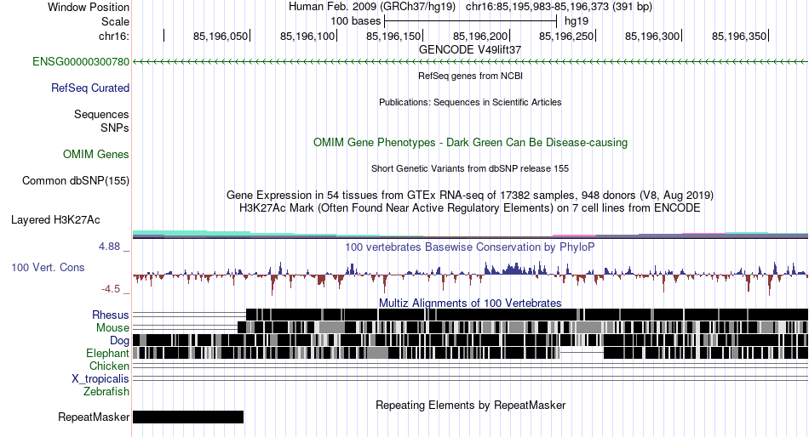The width and height of the screenshot is (809, 437).
Task: Select the OMIM Genes track label
Action: pyautogui.click(x=96, y=154)
